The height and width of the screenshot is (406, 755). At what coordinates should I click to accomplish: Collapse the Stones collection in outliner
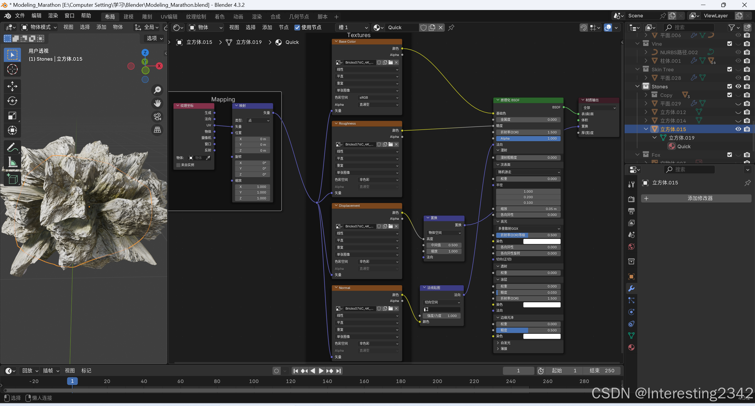tap(638, 87)
